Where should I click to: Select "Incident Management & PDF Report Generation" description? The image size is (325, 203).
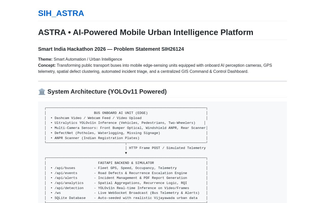142,178
